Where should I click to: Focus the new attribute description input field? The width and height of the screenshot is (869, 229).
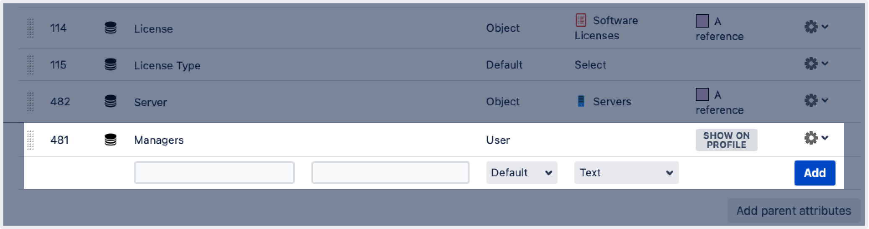390,173
